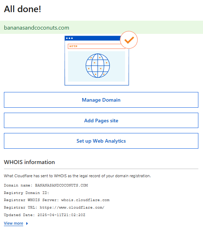Click the WHOIS information heading
203x230 pixels.
(x=29, y=162)
